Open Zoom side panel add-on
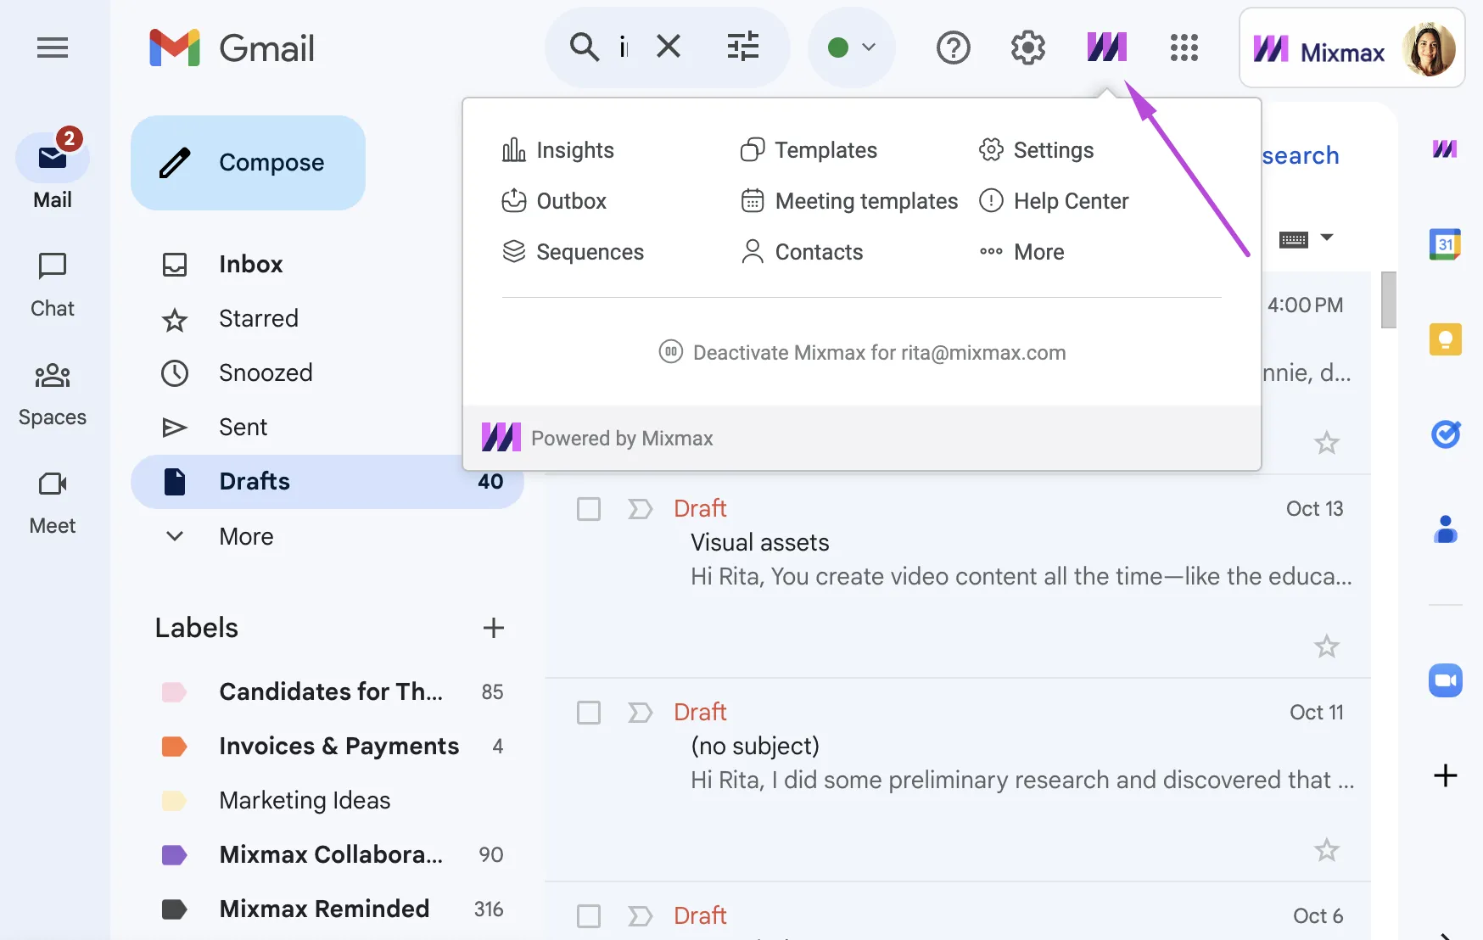The width and height of the screenshot is (1483, 940). [x=1445, y=680]
